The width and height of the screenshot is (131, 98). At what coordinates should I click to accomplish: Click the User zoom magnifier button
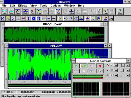click(x=106, y=11)
